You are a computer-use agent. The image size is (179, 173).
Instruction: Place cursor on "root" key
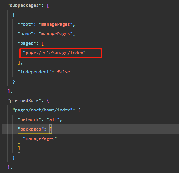click(25, 25)
